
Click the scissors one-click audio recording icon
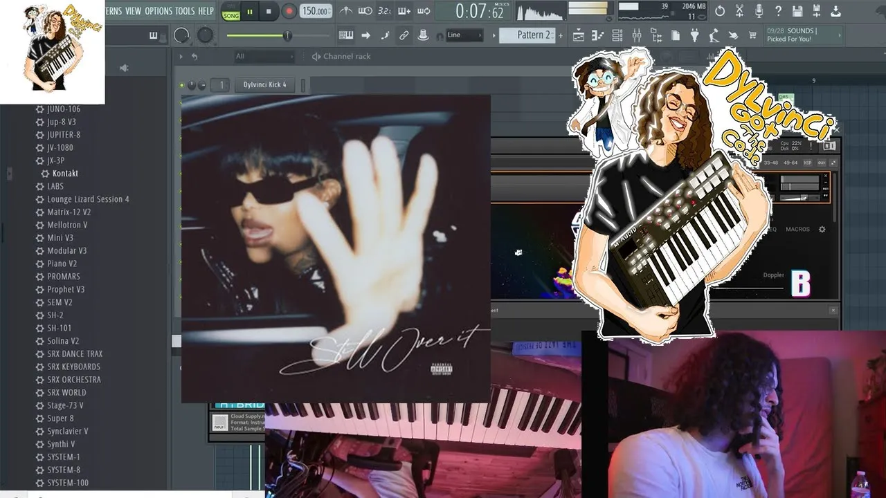pos(739,10)
